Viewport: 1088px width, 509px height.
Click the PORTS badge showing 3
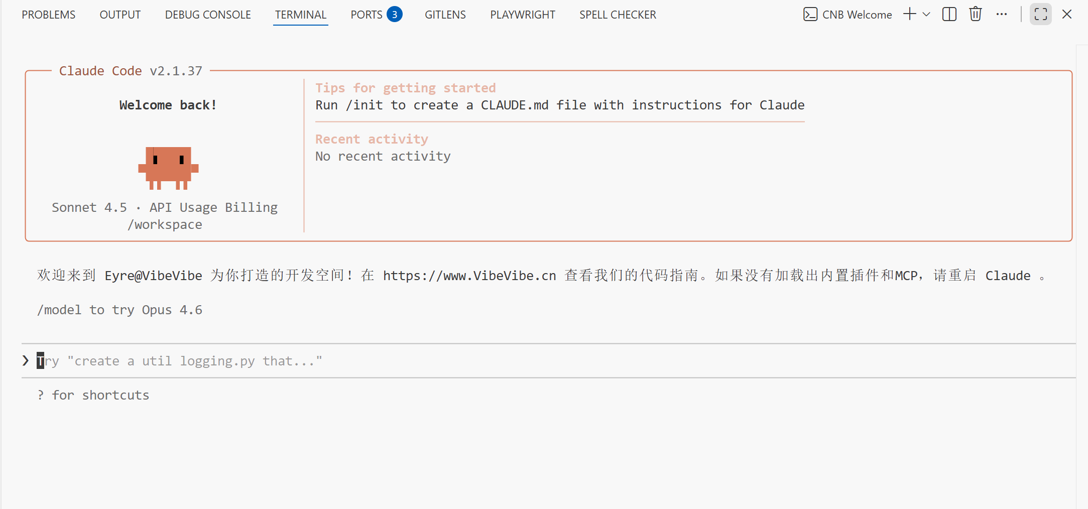click(x=395, y=15)
